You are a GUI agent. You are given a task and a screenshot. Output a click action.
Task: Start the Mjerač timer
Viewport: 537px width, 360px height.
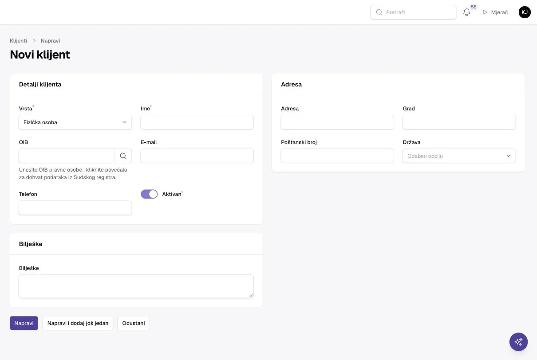[495, 12]
